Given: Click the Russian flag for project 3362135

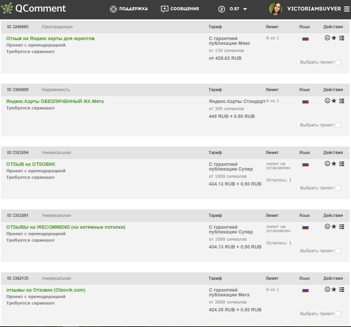Looking at the screenshot, I should pos(305,290).
